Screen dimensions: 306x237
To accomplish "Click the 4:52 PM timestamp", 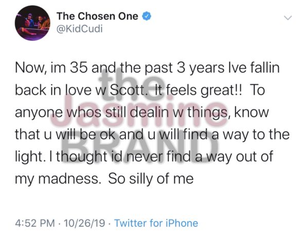I will coord(35,223).
